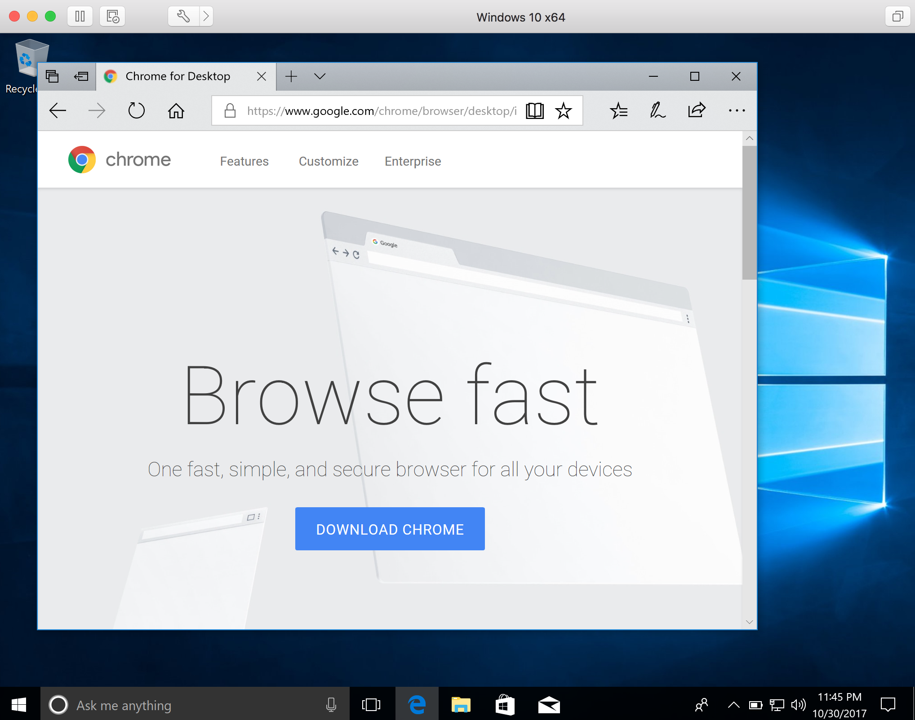The width and height of the screenshot is (915, 720).
Task: Open the Windows Start menu
Action: (x=19, y=705)
